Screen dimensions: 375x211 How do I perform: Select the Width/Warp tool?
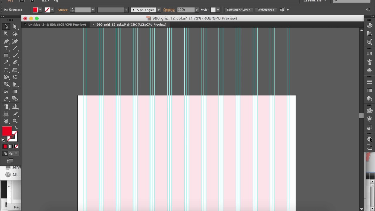pyautogui.click(x=6, y=77)
